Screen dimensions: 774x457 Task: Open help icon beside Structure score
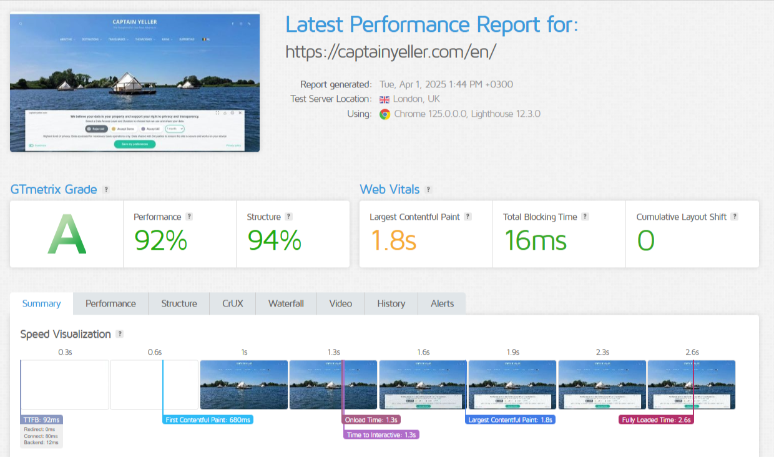point(288,217)
